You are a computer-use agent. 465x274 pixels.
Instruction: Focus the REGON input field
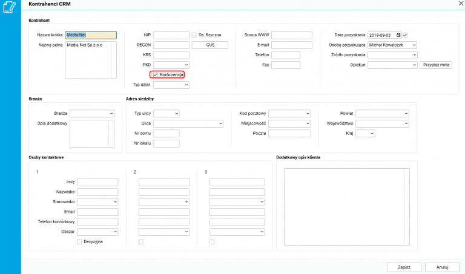pyautogui.click(x=171, y=45)
